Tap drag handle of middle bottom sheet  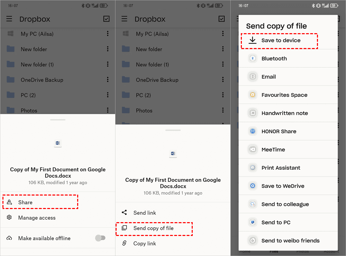coord(173,130)
